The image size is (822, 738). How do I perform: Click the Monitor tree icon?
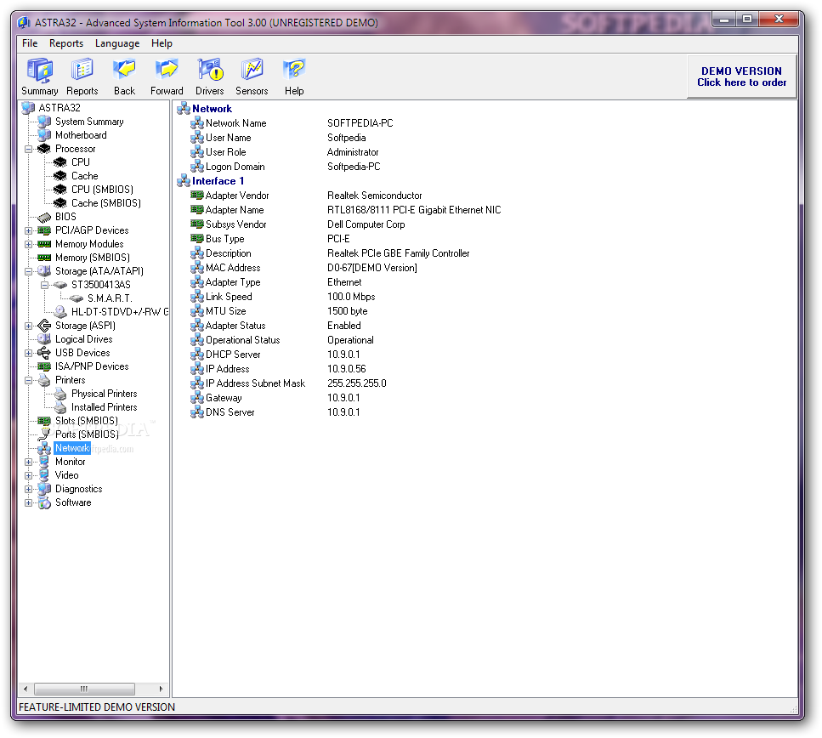(44, 462)
